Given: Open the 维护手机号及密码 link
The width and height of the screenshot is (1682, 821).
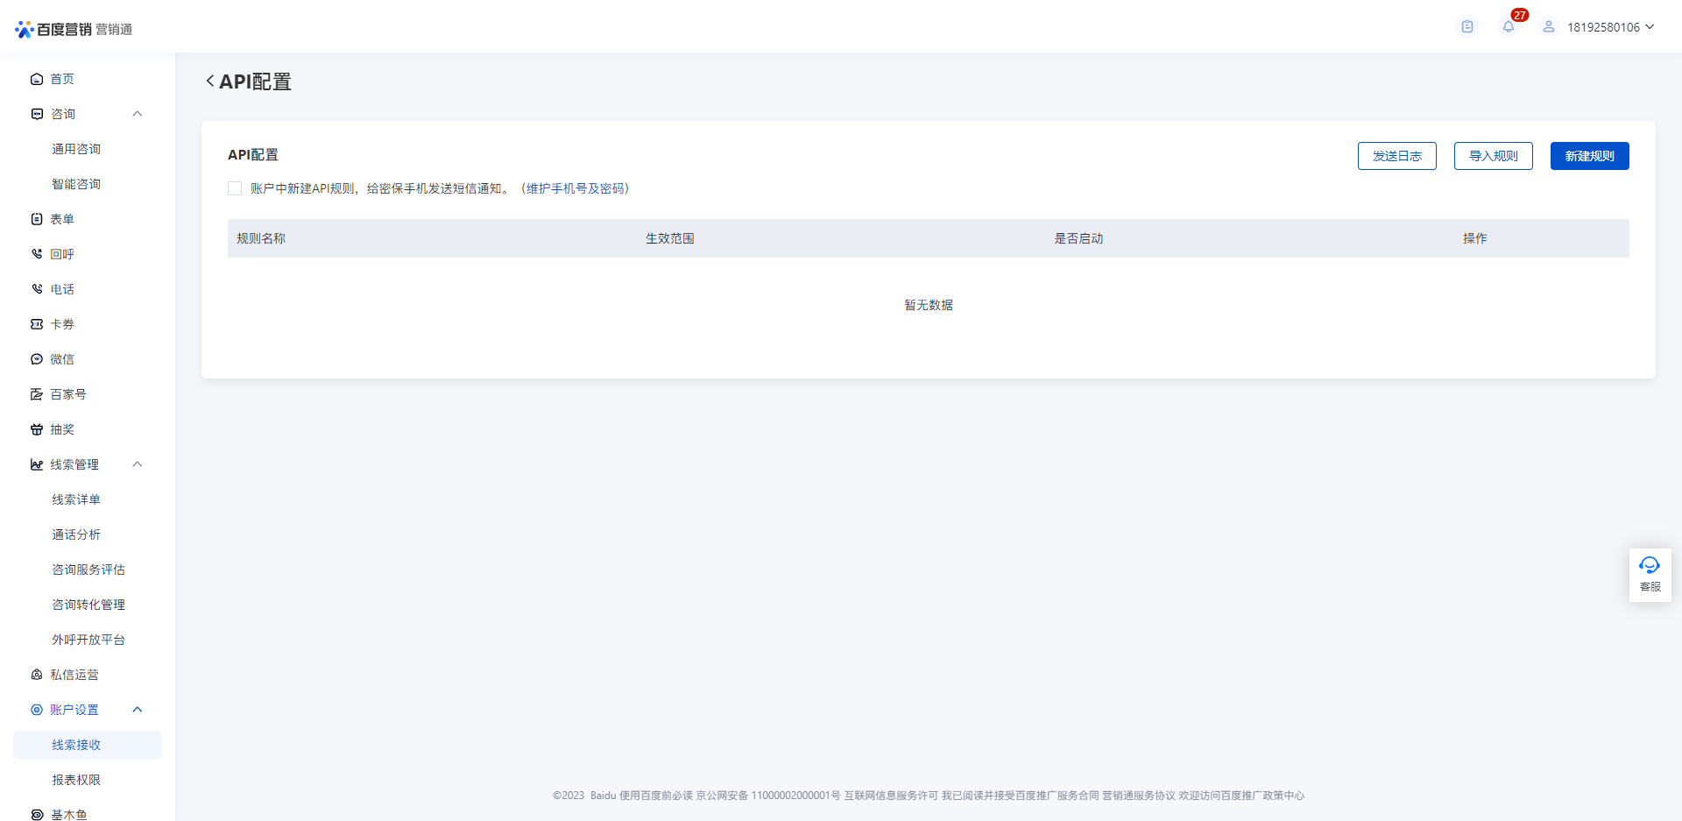Looking at the screenshot, I should 576,188.
